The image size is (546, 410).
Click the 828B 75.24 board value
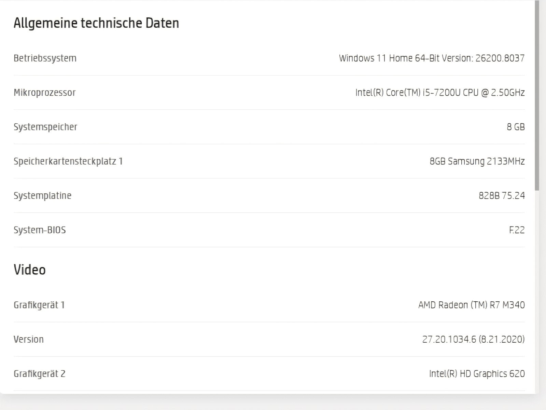(x=502, y=196)
